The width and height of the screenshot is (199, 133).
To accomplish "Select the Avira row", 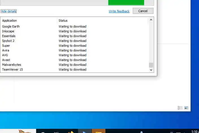I will point(75,51).
